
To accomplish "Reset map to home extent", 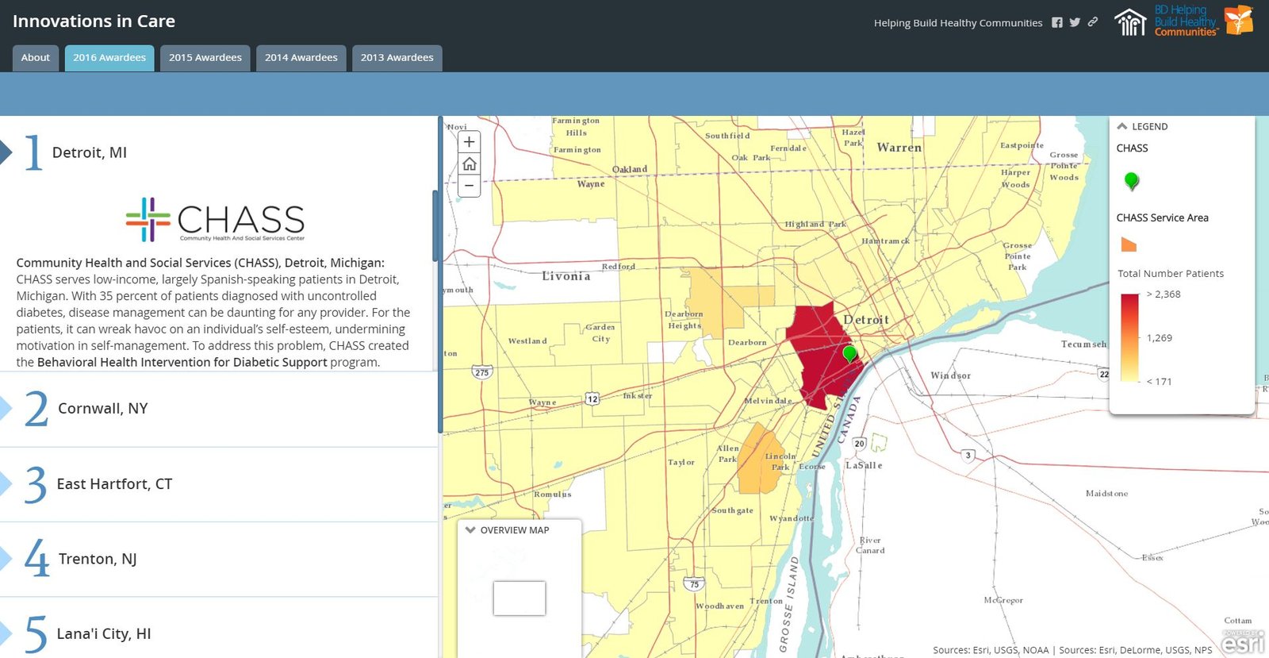I will click(x=470, y=164).
